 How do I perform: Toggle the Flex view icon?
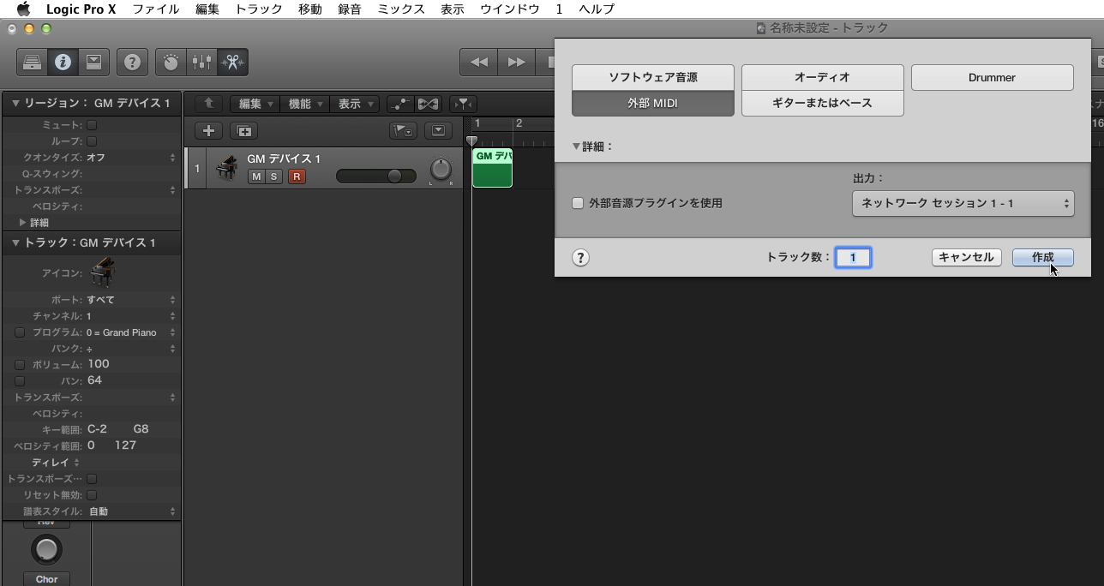(x=428, y=104)
